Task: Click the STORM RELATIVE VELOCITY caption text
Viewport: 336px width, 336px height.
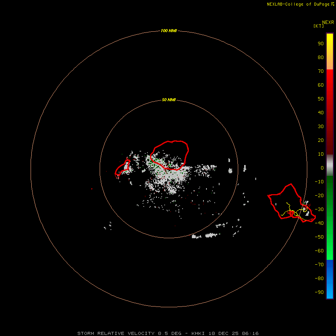Action: (116, 333)
